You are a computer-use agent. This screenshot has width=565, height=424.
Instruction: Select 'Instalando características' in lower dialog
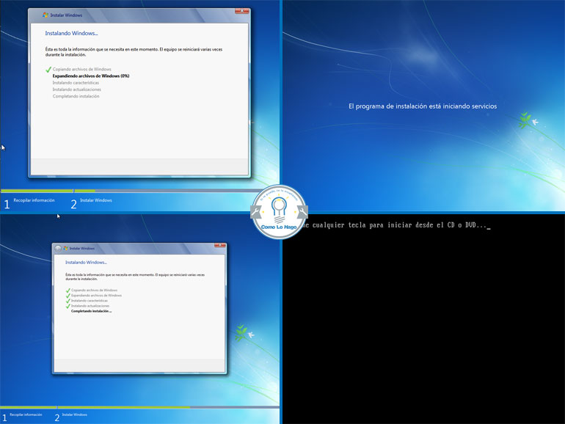[x=90, y=301]
